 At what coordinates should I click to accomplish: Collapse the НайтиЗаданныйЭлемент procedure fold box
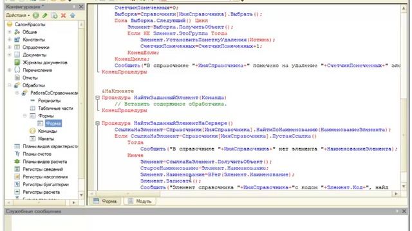coord(97,98)
